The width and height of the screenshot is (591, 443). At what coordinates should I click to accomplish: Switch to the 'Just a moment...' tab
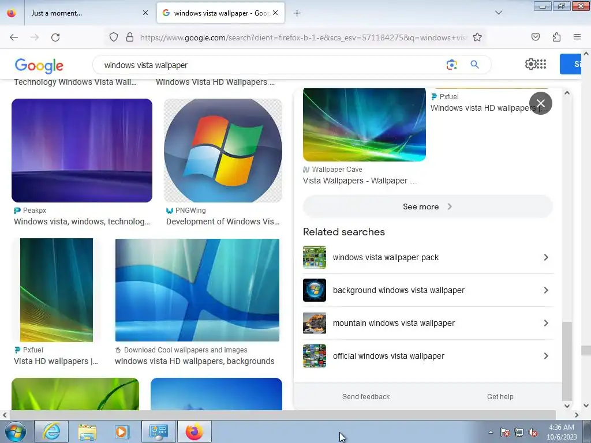tap(84, 13)
